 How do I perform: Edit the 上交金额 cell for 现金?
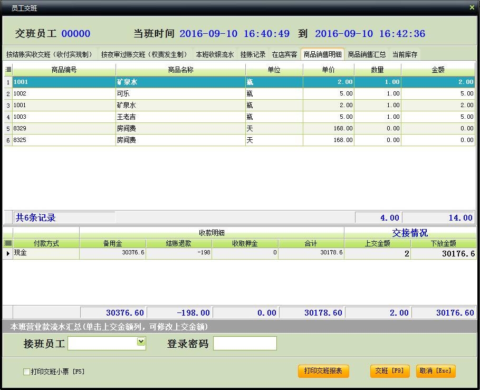point(378,253)
